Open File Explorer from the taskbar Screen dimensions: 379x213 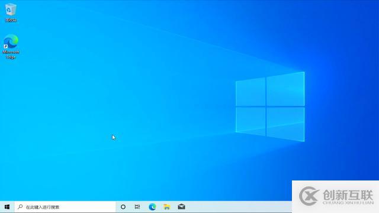click(167, 207)
